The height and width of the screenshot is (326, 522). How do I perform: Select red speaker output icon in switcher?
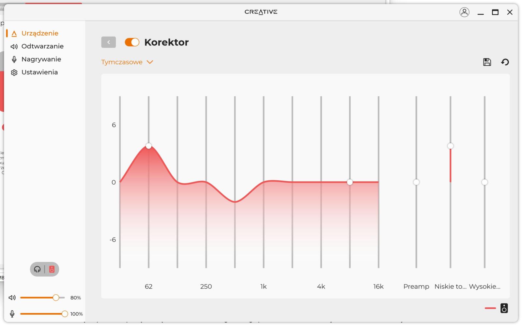click(x=52, y=269)
